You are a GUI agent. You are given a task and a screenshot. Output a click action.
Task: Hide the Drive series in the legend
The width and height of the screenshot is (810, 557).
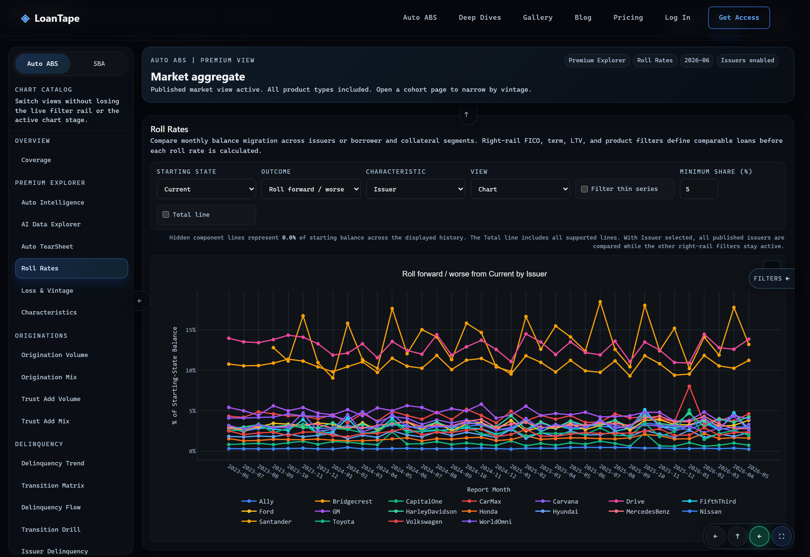click(x=627, y=502)
